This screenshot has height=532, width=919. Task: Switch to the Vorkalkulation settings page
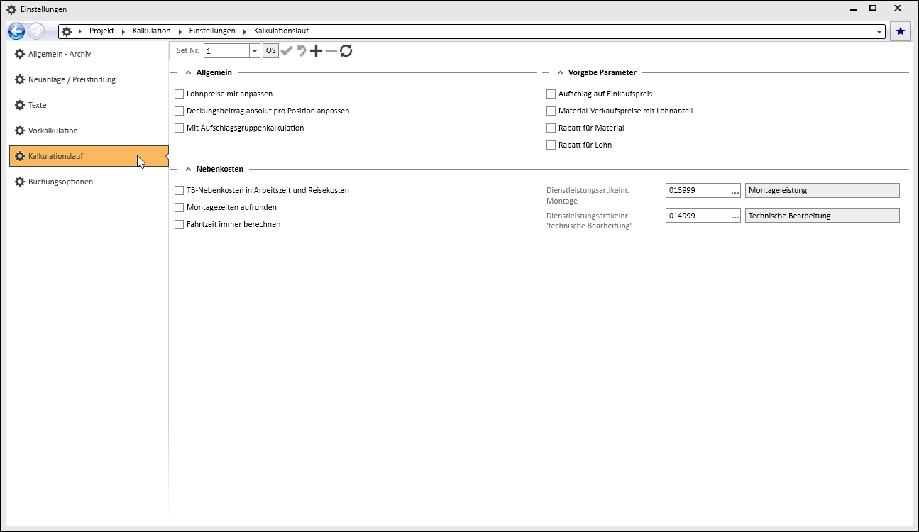89,131
